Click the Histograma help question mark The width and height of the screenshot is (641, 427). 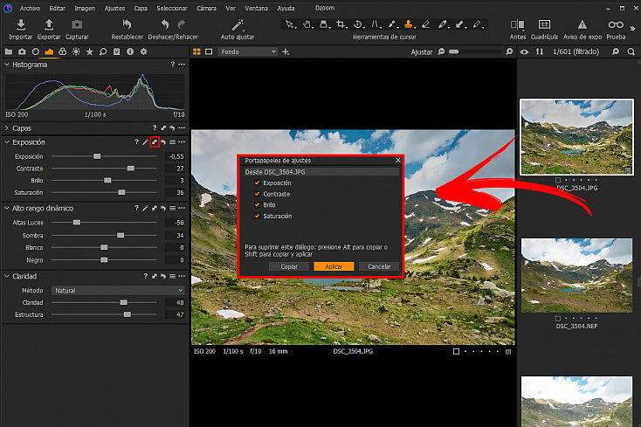coord(173,65)
